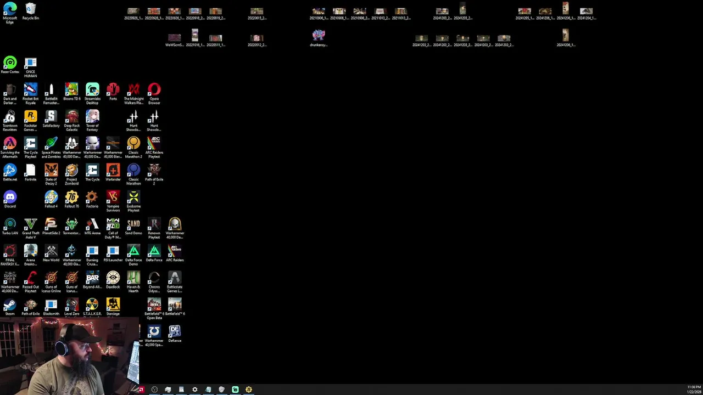Open Microsoft Edge desktop shortcut

point(10,12)
